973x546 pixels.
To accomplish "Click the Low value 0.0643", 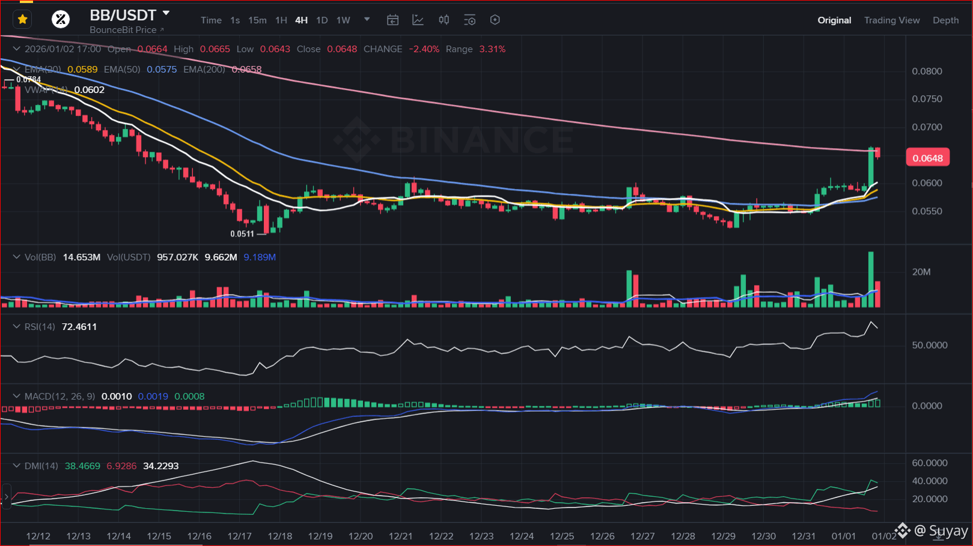I will click(275, 49).
